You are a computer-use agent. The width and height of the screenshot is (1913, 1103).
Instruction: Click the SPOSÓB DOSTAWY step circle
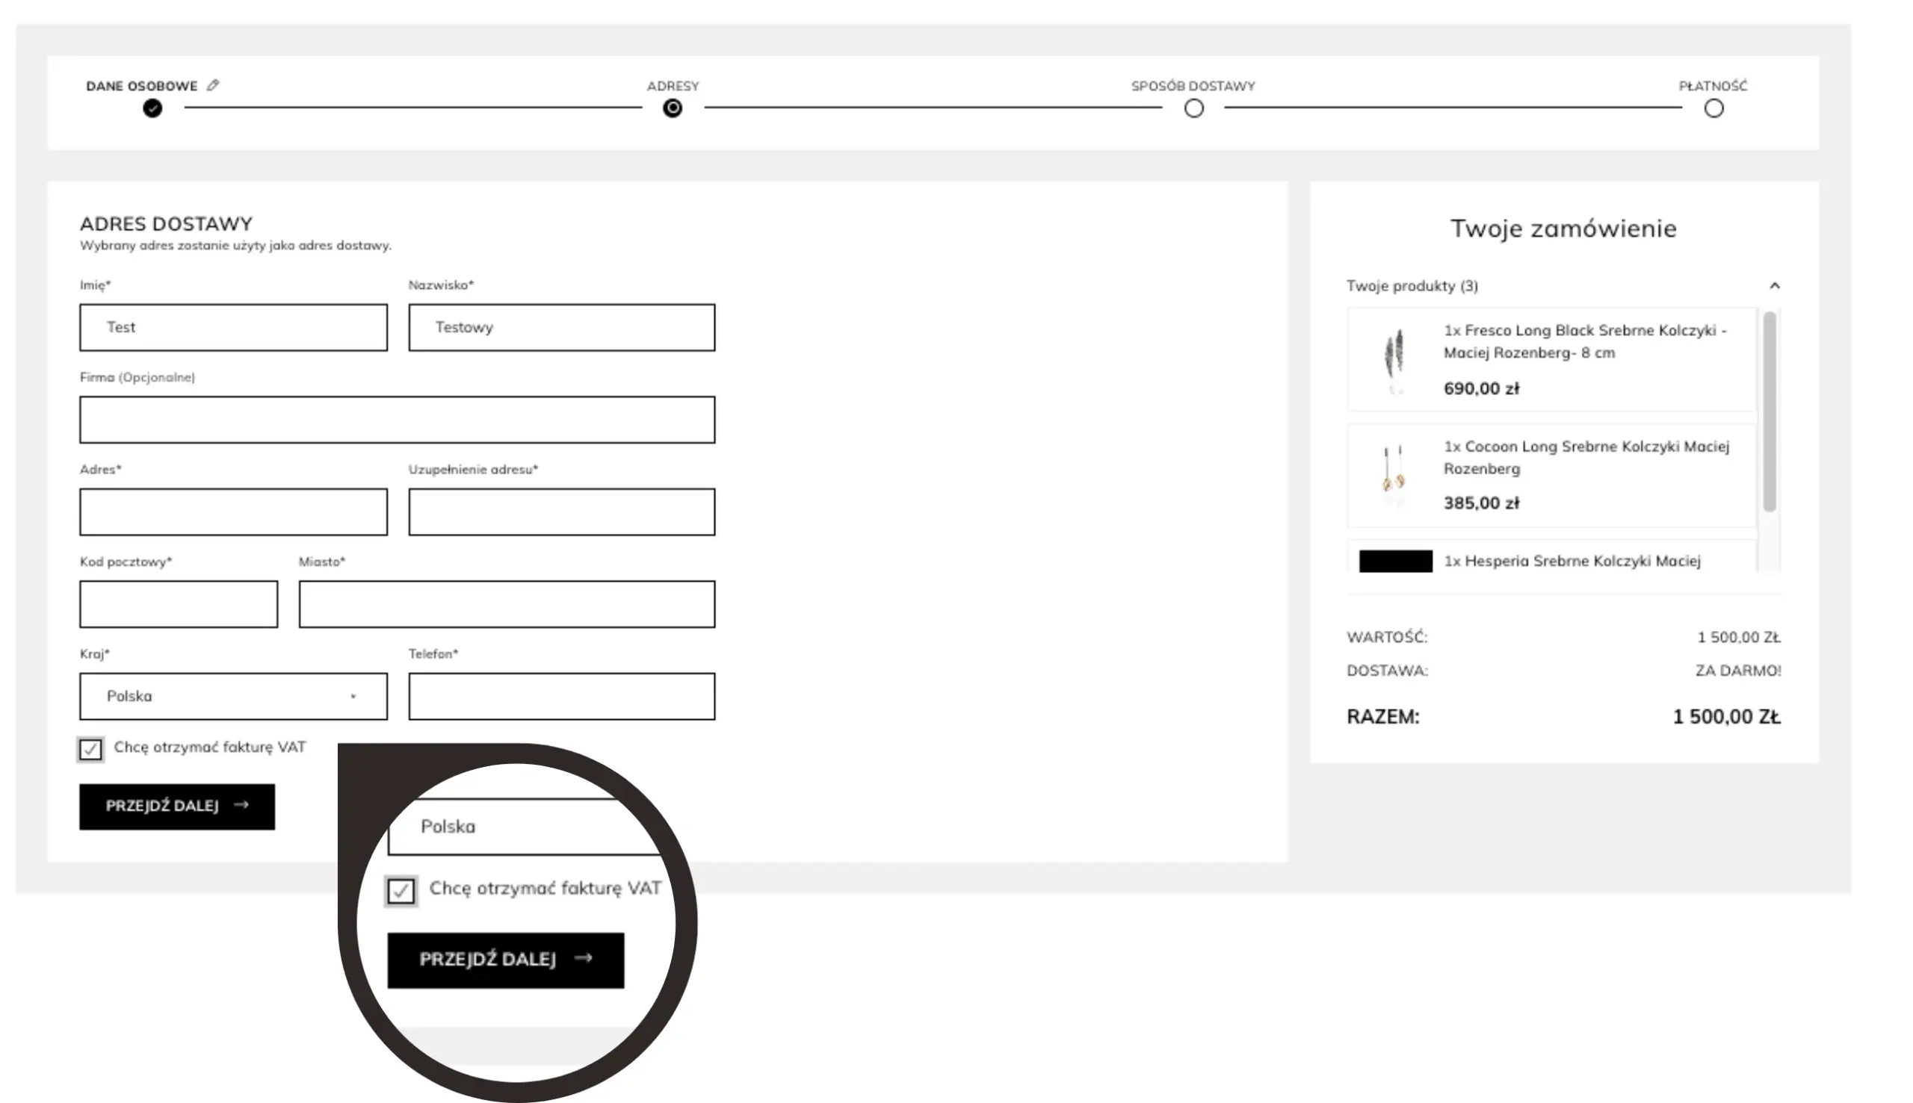tap(1193, 108)
